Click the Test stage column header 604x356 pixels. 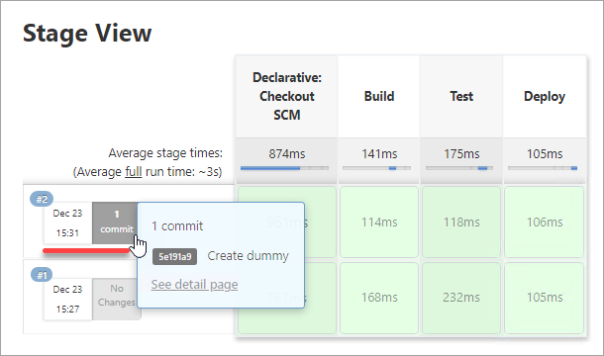(461, 96)
